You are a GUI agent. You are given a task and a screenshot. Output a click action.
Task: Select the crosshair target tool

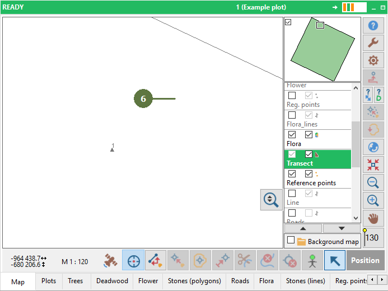tap(133, 261)
